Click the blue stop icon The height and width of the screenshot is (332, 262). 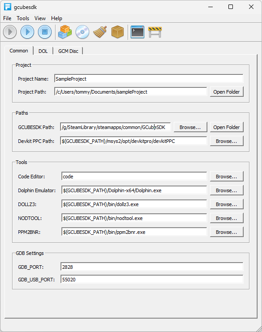pyautogui.click(x=45, y=32)
